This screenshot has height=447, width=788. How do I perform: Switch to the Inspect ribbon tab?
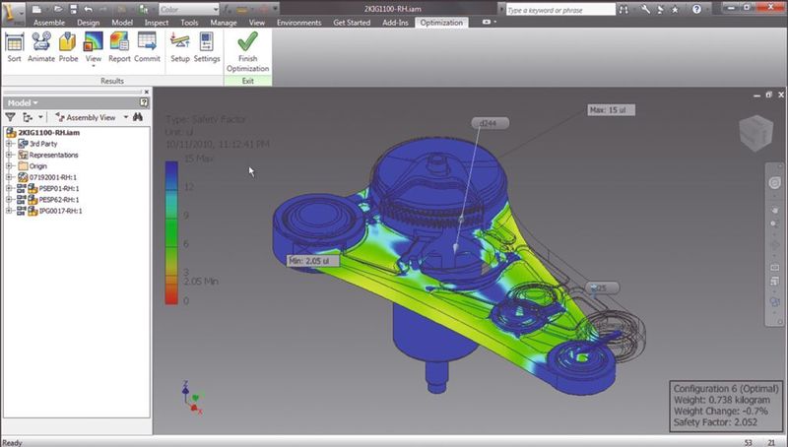coord(157,22)
